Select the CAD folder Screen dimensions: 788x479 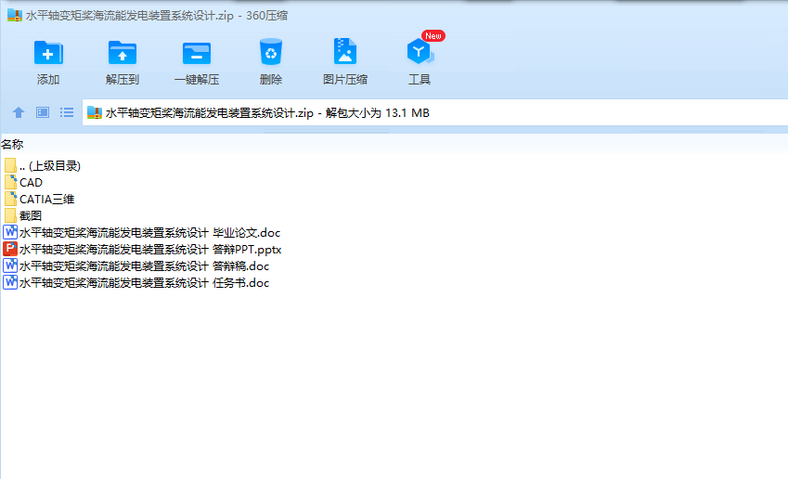[23, 183]
